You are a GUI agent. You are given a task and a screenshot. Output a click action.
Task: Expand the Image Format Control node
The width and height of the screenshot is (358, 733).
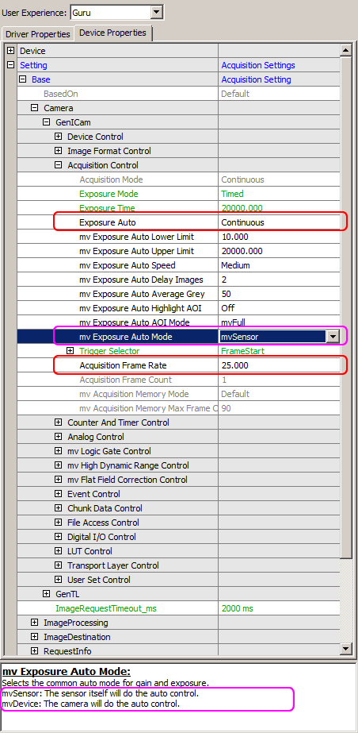(x=59, y=151)
